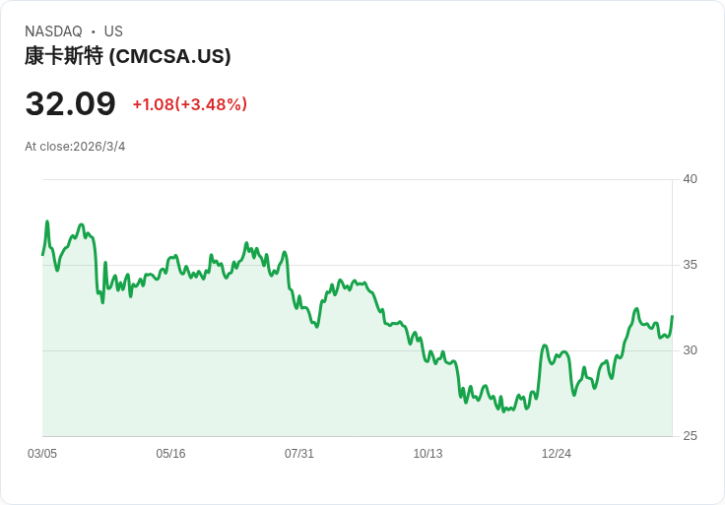Click the final data point of the line

tap(672, 316)
